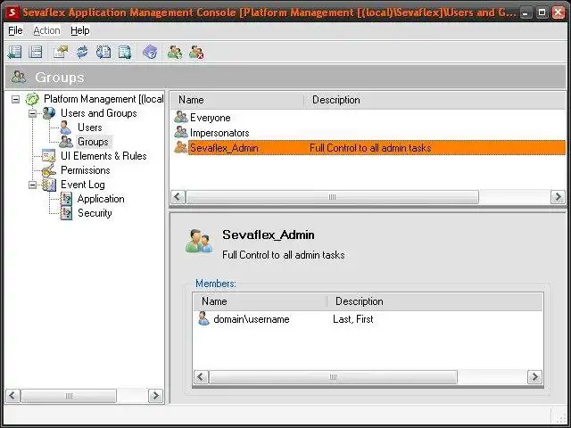Image resolution: width=571 pixels, height=428 pixels.
Task: Click the single-user icon beside the Users node
Action: click(65, 128)
